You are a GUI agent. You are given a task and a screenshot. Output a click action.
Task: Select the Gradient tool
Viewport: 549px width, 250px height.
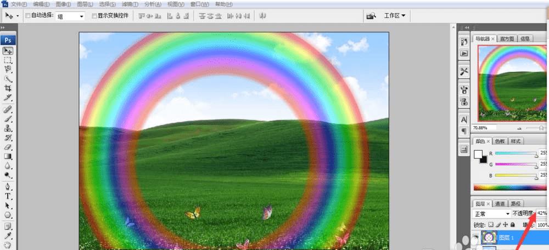(8, 156)
